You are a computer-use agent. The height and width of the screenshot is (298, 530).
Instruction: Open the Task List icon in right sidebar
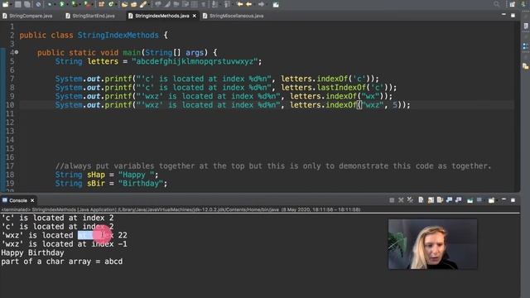coord(526,26)
